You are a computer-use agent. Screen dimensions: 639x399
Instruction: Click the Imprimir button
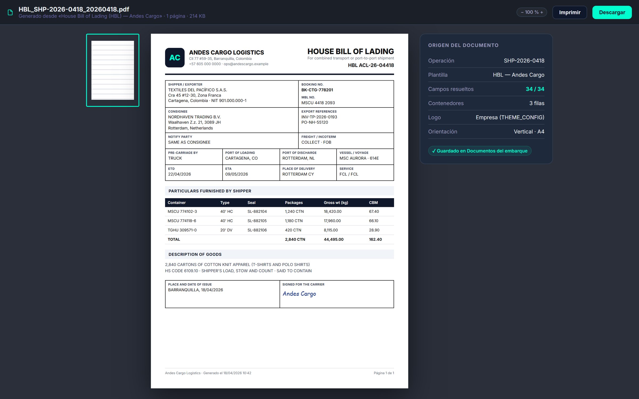click(x=570, y=12)
